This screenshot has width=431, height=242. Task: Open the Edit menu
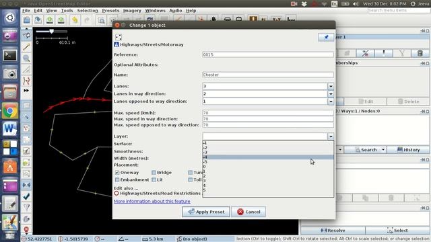(x=38, y=11)
